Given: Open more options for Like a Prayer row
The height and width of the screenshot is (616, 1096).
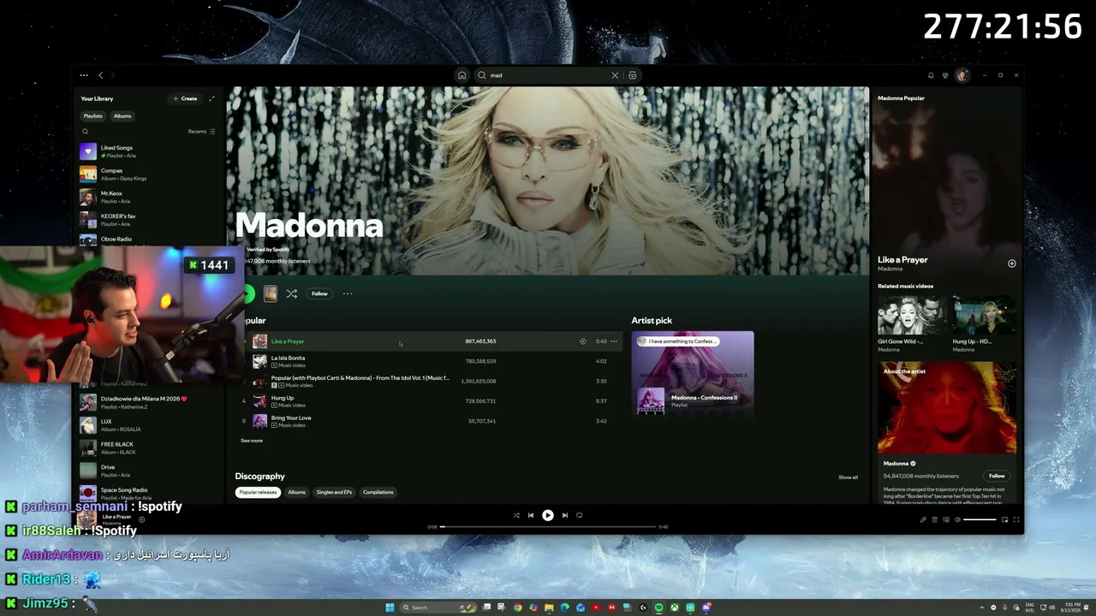Looking at the screenshot, I should pos(614,341).
